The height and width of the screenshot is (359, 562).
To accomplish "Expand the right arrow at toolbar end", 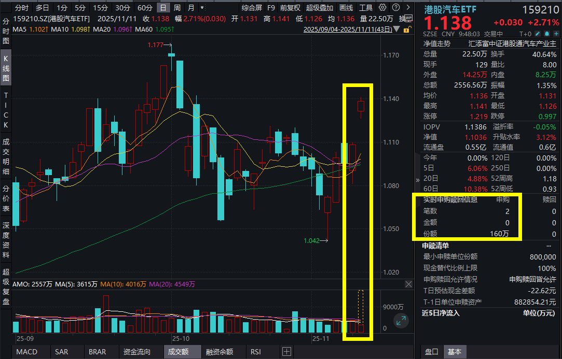I will [x=409, y=7].
